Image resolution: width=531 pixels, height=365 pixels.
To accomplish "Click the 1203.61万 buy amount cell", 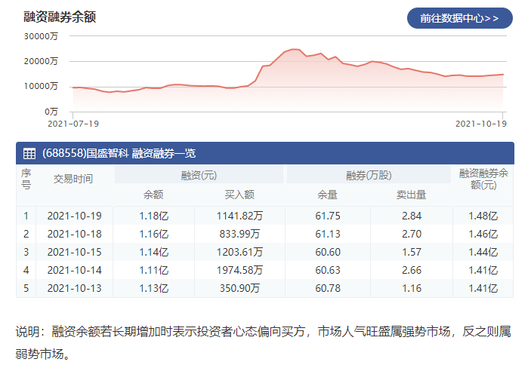I will point(239,252).
